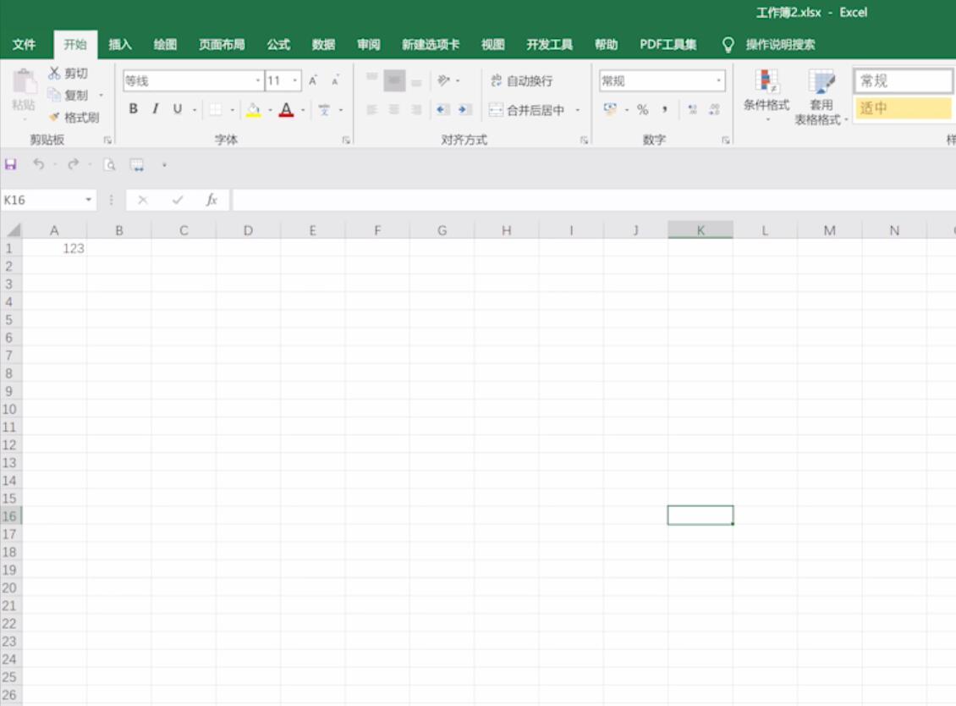Toggle Bold formatting
The width and height of the screenshot is (956, 706).
pos(133,108)
